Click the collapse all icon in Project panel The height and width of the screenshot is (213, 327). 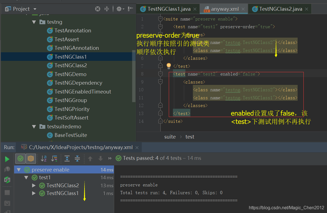107,9
